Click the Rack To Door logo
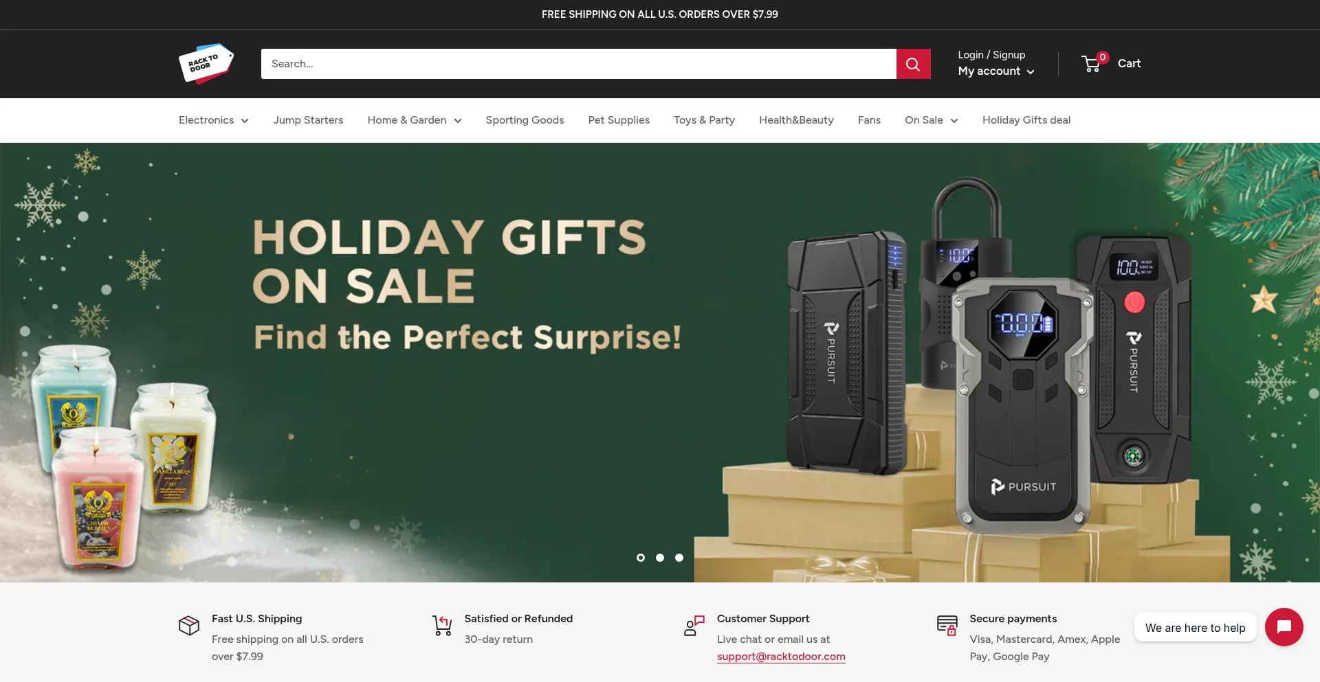This screenshot has height=682, width=1320. (x=206, y=63)
